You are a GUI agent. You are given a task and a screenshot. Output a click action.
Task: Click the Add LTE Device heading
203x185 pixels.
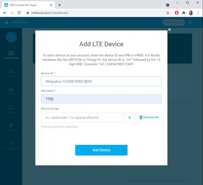[101, 44]
